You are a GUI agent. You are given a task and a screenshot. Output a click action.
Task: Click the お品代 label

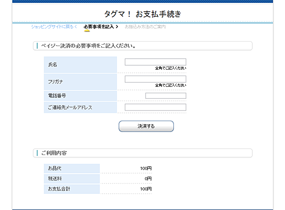(x=55, y=168)
